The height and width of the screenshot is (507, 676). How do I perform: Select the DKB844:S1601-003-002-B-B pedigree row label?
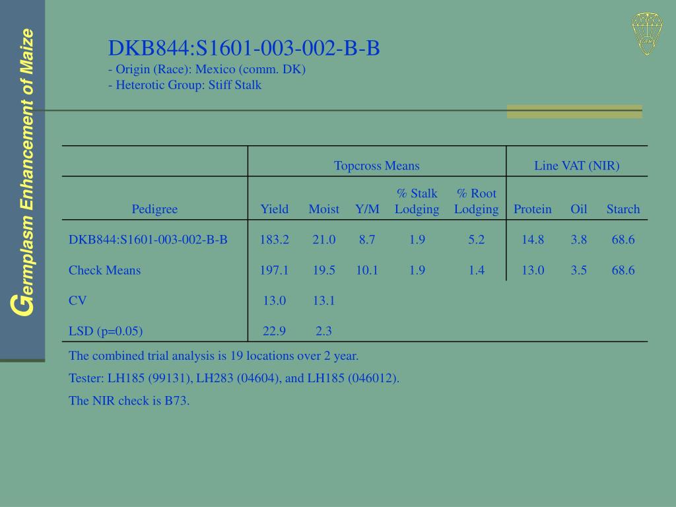pyautogui.click(x=148, y=240)
